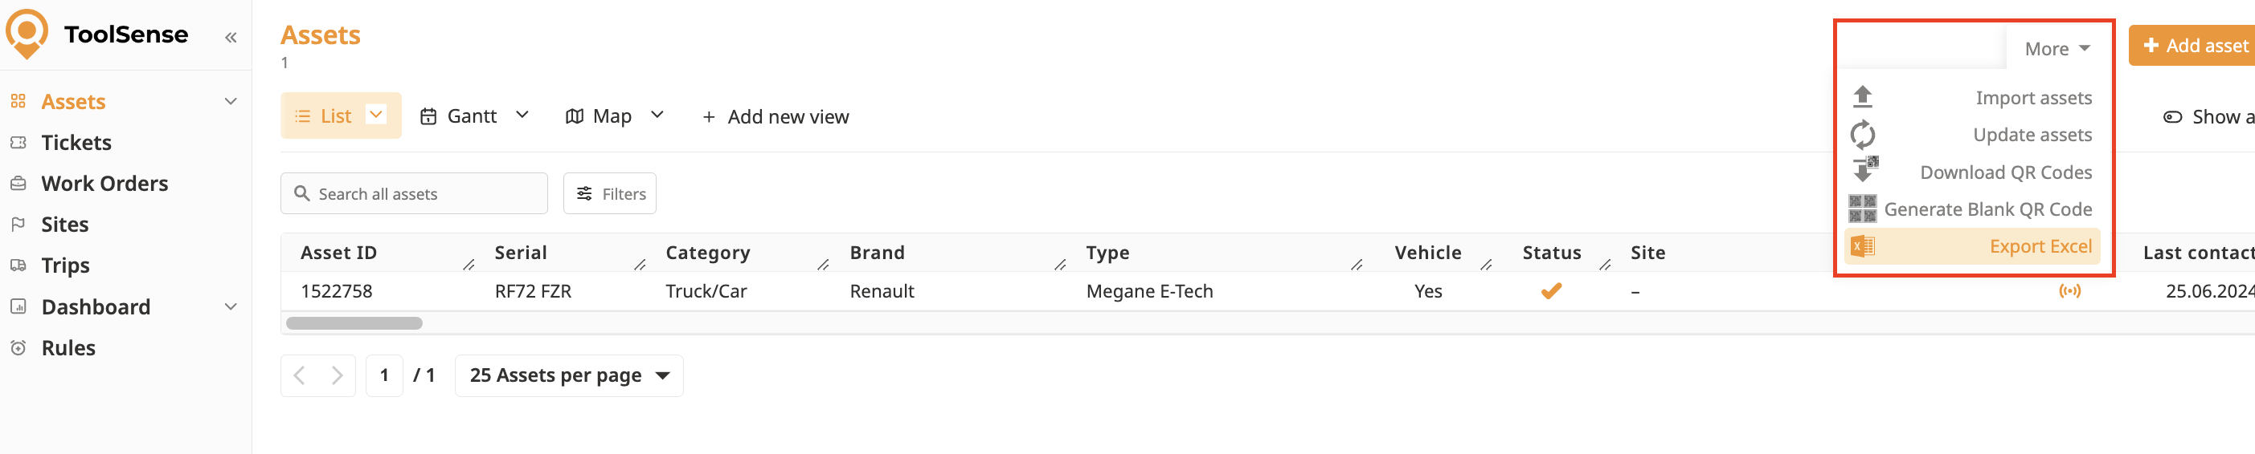Screen dimensions: 2255x454
Task: Click the ToolSense logo icon
Action: point(27,34)
